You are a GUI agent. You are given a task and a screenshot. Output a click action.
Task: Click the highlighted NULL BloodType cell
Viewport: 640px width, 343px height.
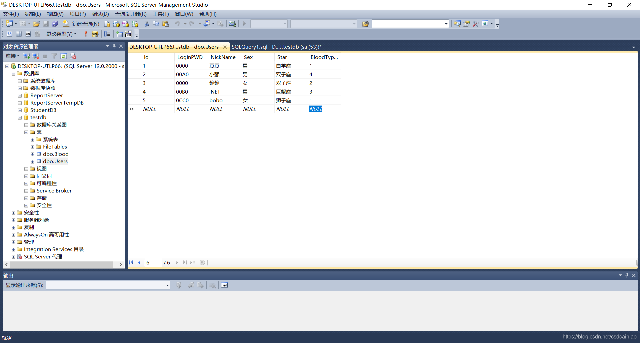pos(324,109)
